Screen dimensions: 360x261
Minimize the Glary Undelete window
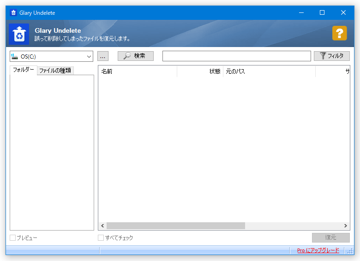pos(301,12)
